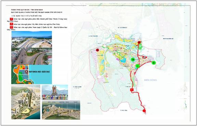Open the wide coastal peninsula rendering
Viewport: 197px width, 126px height.
(61, 110)
